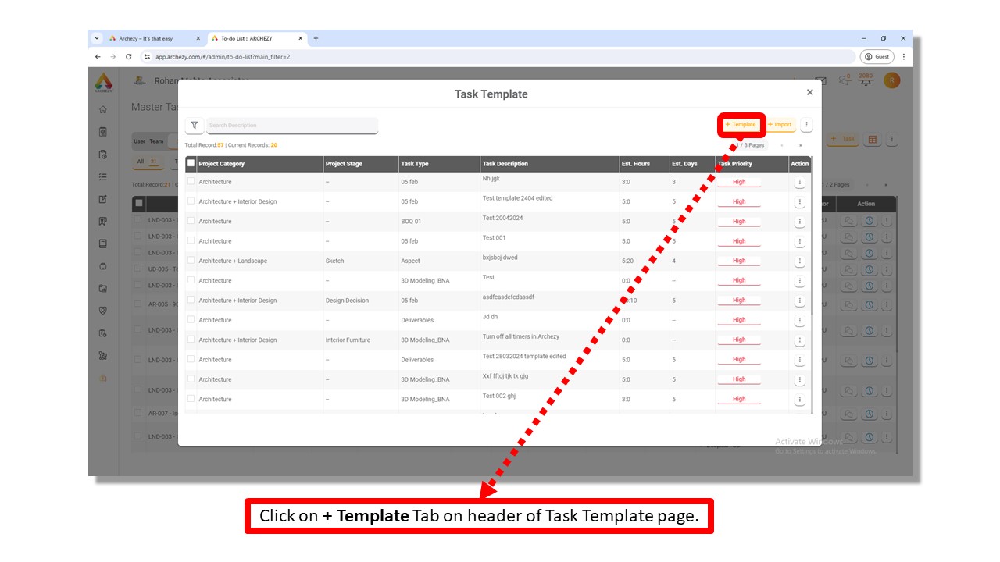Open the tab search dropdown arrow in Chrome
Image resolution: width=1000 pixels, height=562 pixels.
point(97,38)
